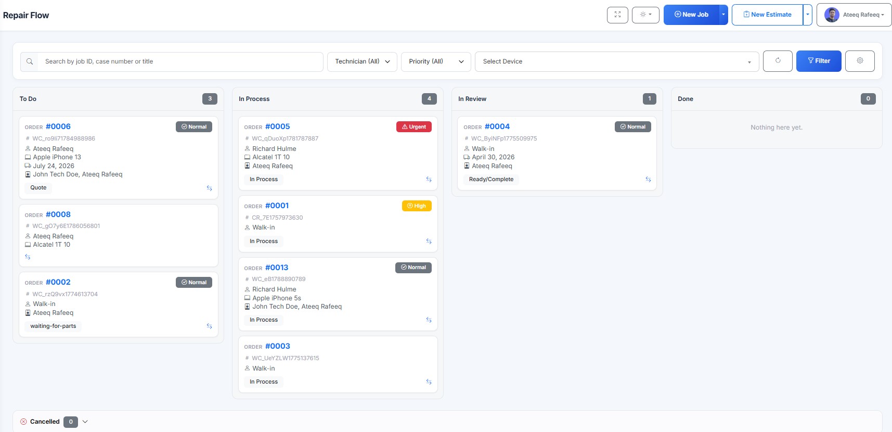Click the waiting-for-parts status tag

click(x=53, y=326)
